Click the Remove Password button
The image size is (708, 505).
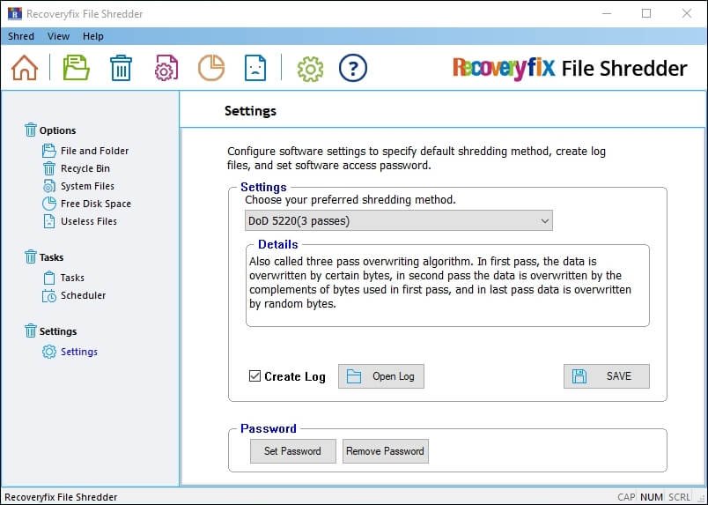pyautogui.click(x=385, y=450)
